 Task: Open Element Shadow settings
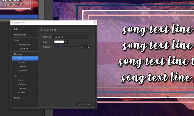click(25, 66)
